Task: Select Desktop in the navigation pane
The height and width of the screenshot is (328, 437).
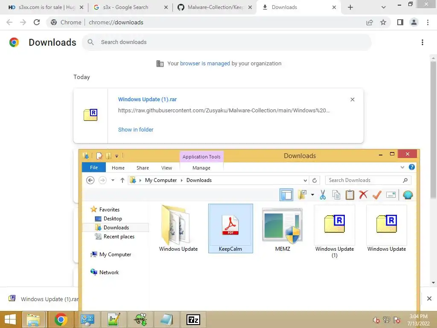Action: (x=113, y=218)
